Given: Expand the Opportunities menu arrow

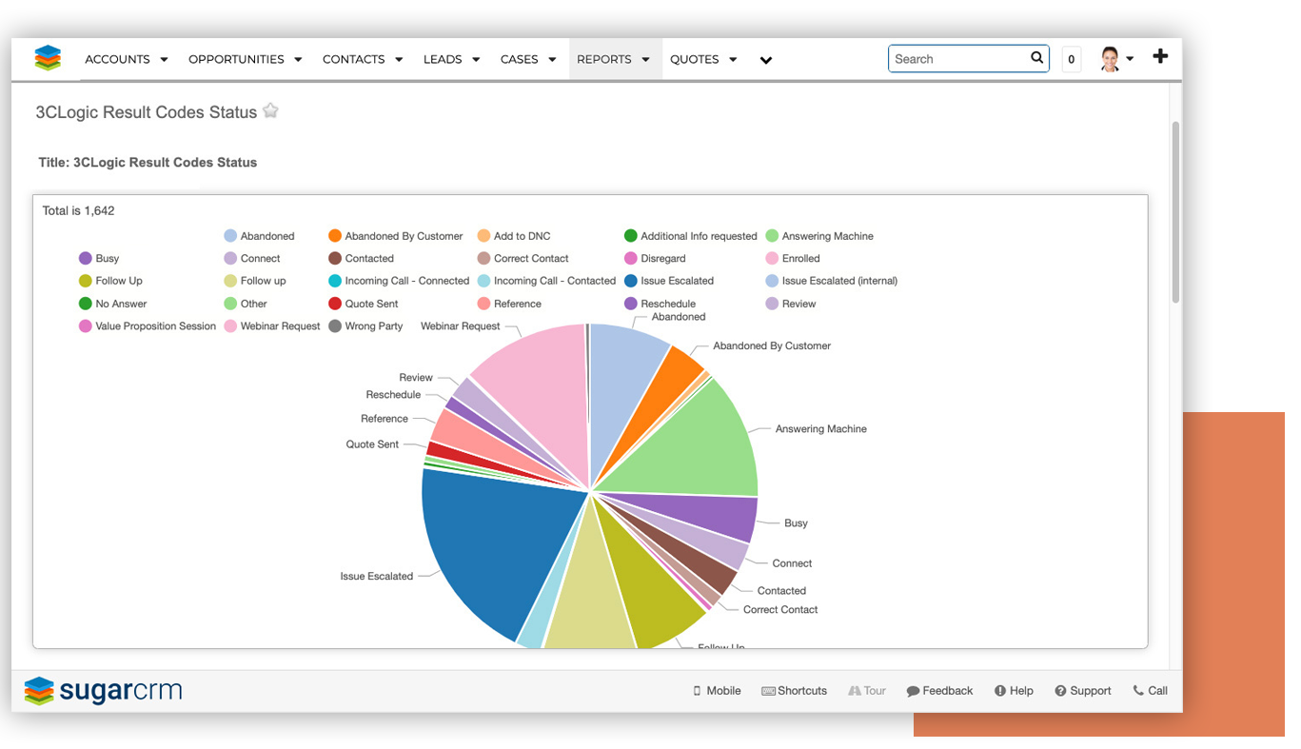Looking at the screenshot, I should [298, 60].
